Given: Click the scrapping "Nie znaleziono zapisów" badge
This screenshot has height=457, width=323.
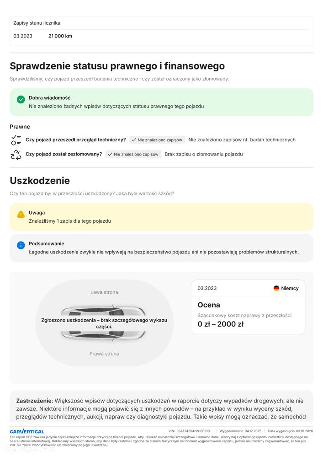Looking at the screenshot, I should click(x=133, y=154).
